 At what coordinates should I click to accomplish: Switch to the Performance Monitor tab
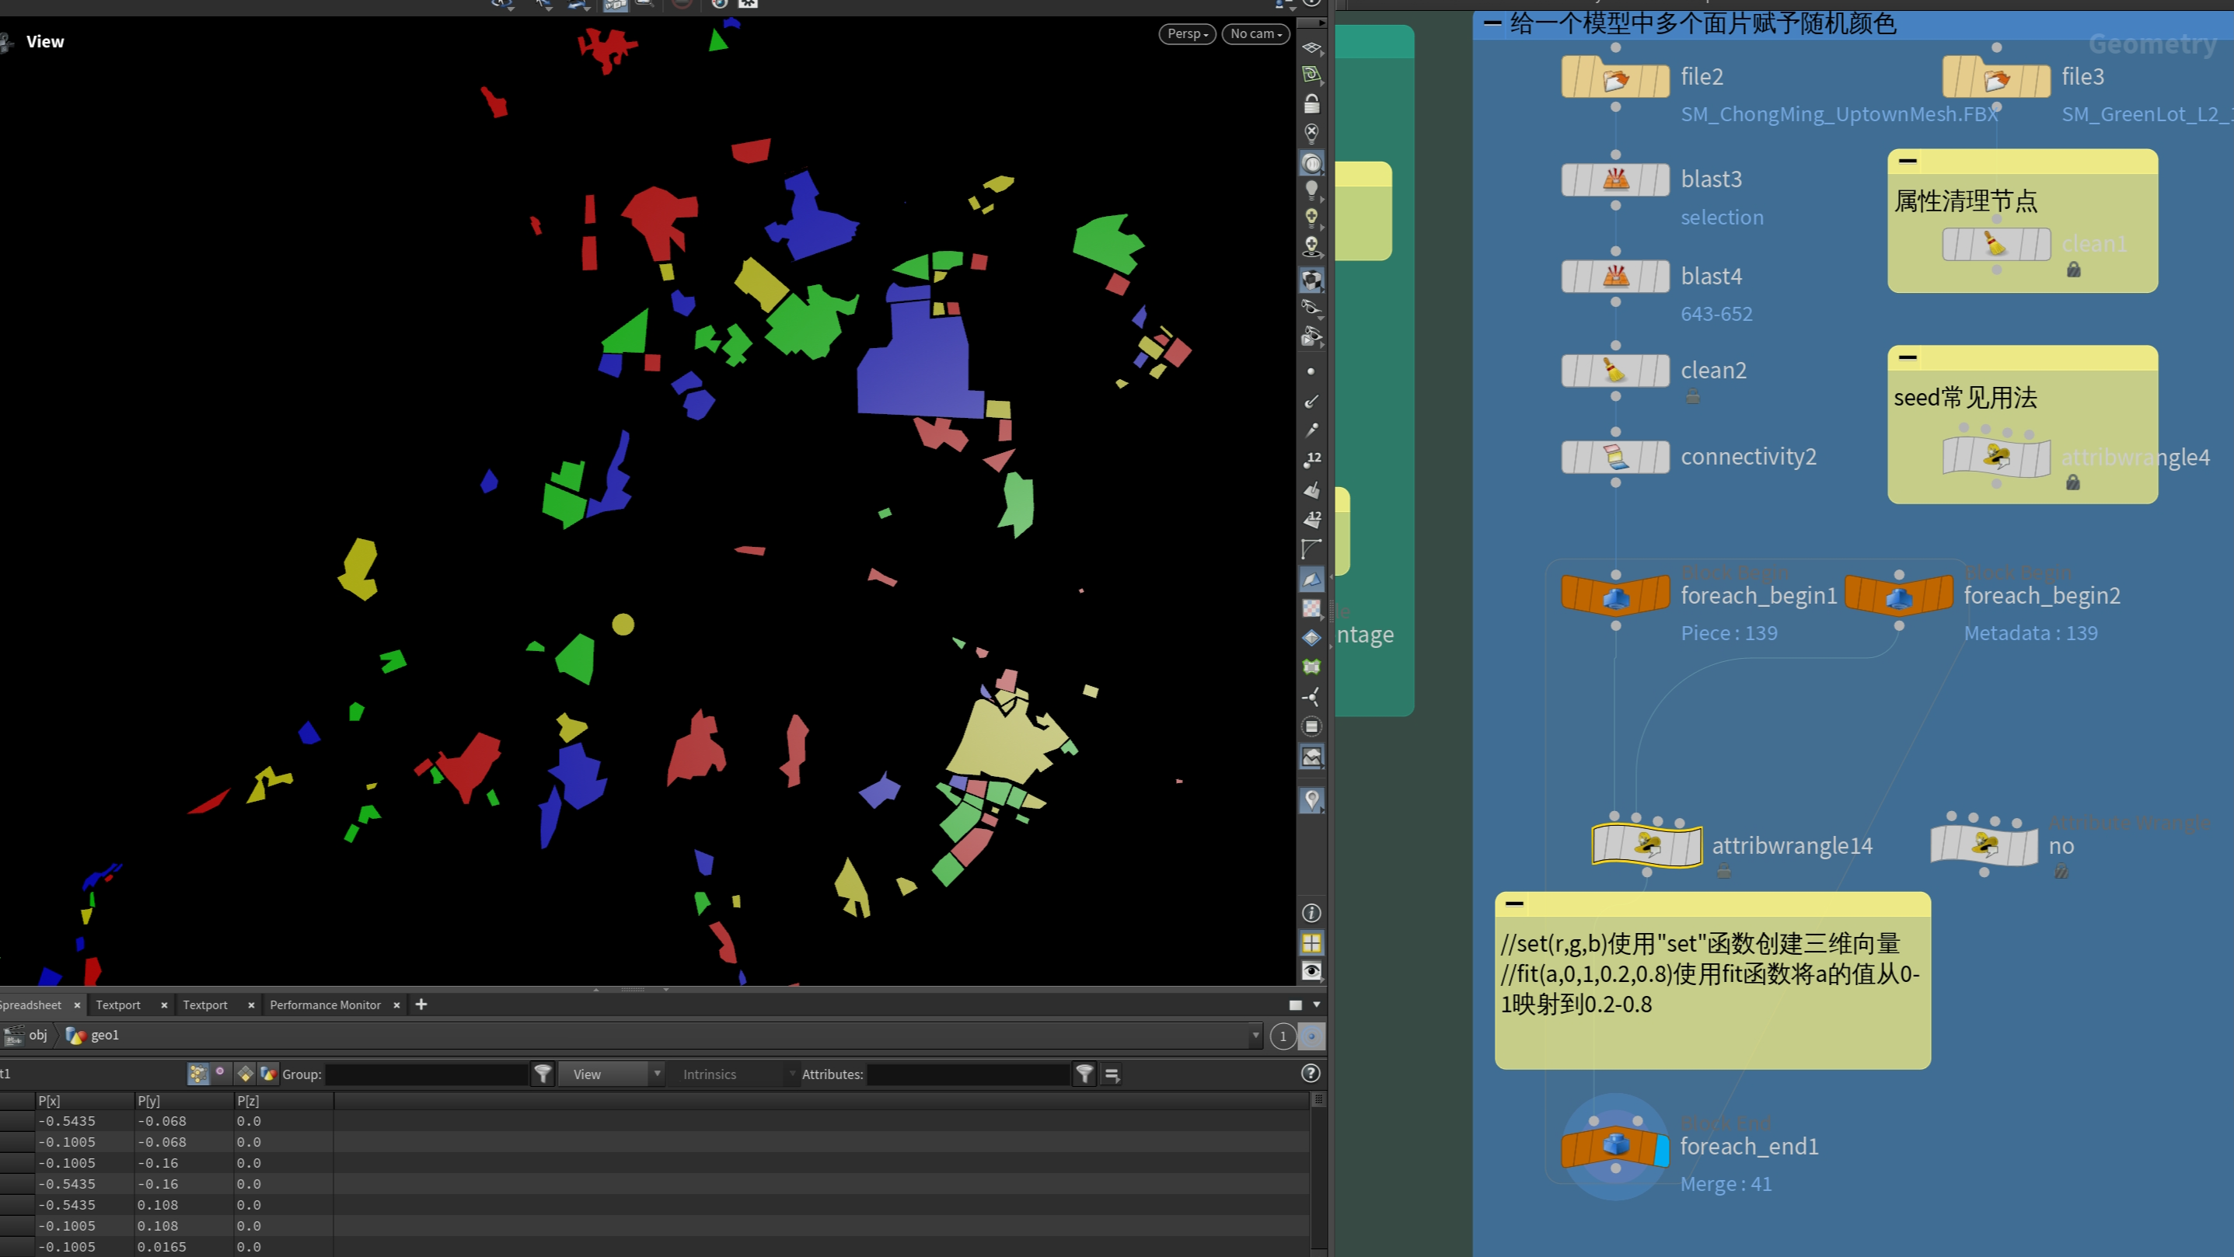pos(324,1005)
